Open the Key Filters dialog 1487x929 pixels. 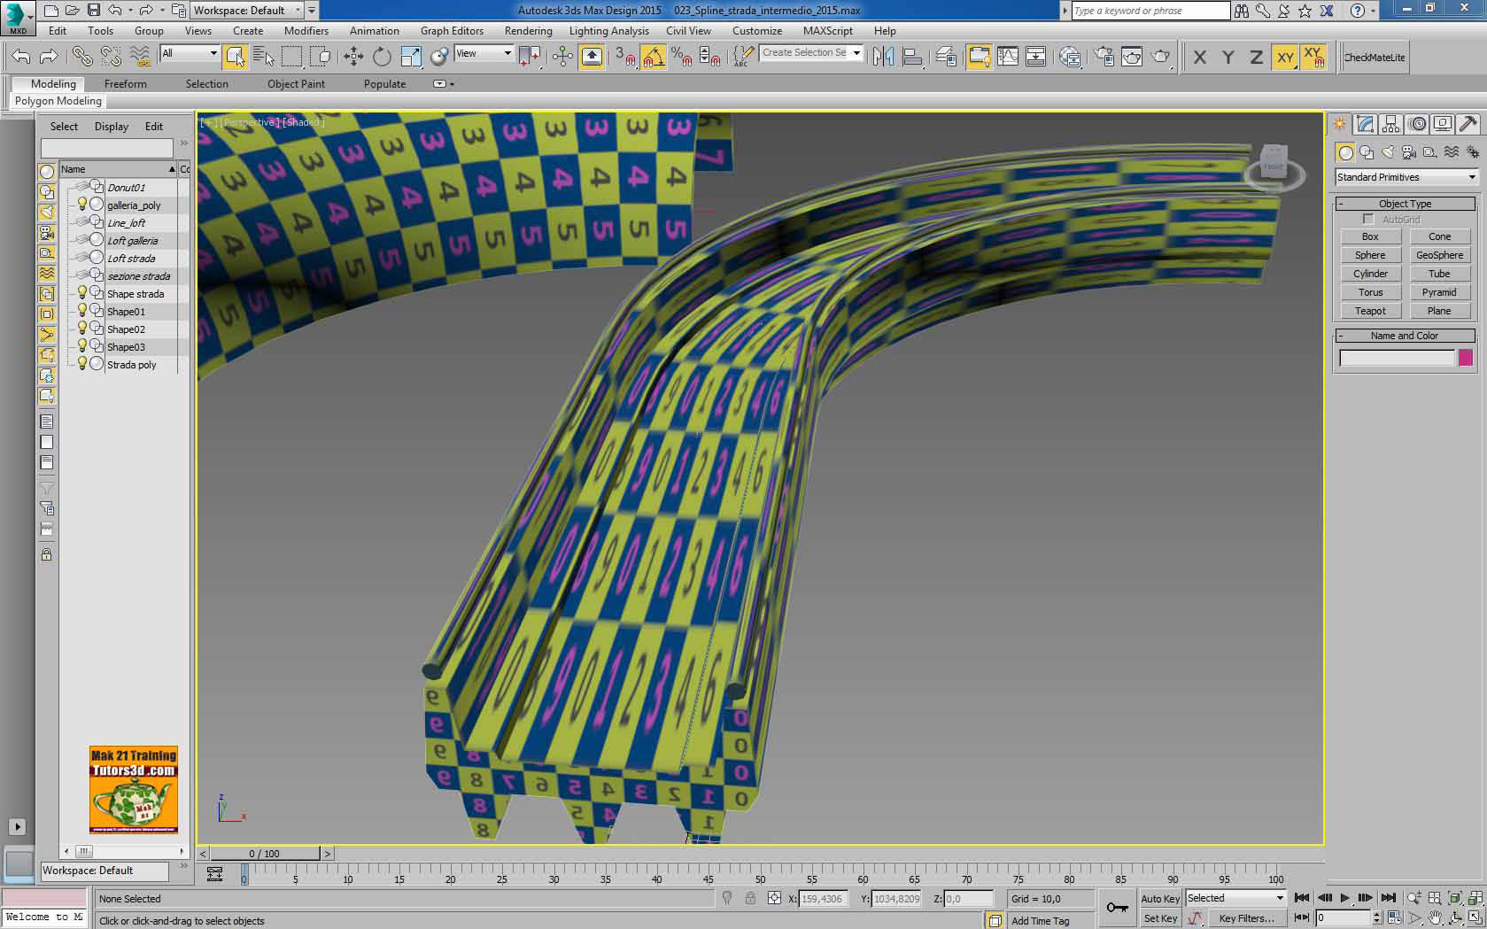pyautogui.click(x=1246, y=918)
